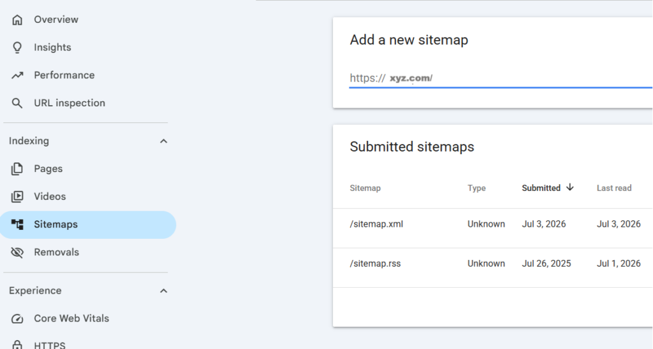Go to the Performance report
653x349 pixels.
pyautogui.click(x=64, y=75)
